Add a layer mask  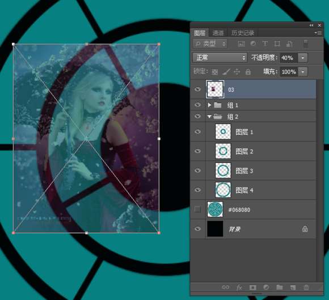coord(253,288)
